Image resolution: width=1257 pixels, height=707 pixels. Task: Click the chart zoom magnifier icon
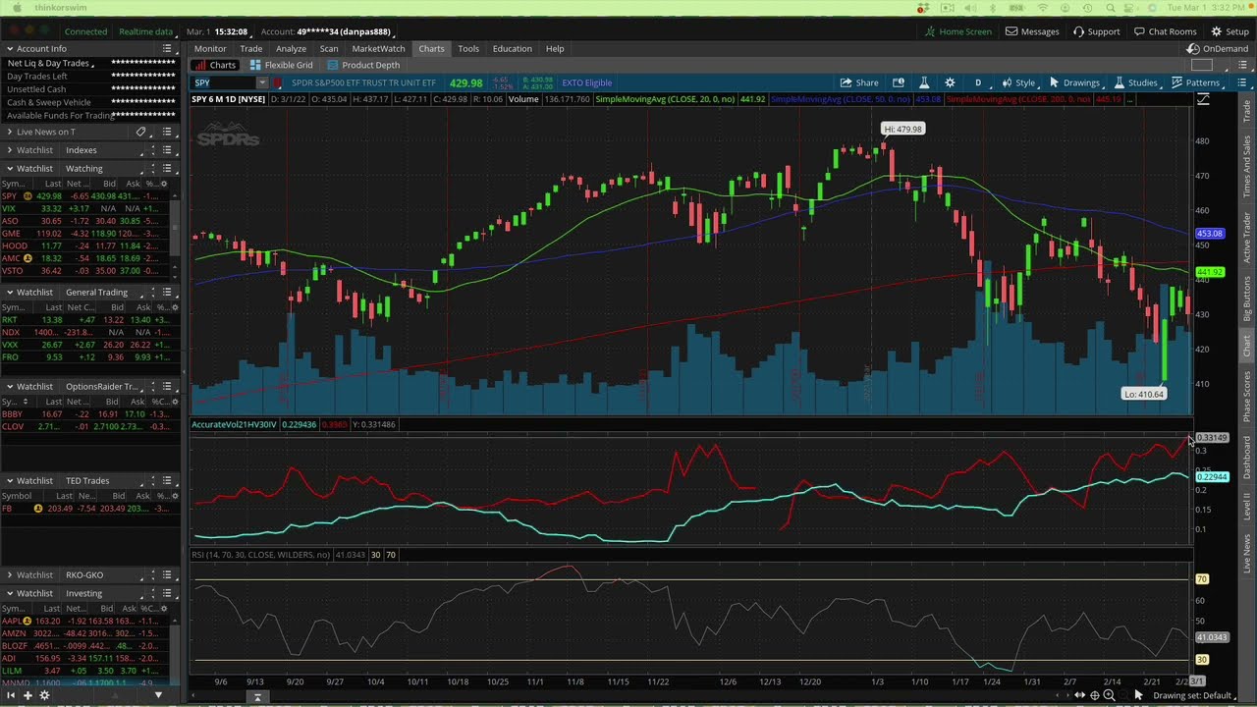click(1109, 695)
